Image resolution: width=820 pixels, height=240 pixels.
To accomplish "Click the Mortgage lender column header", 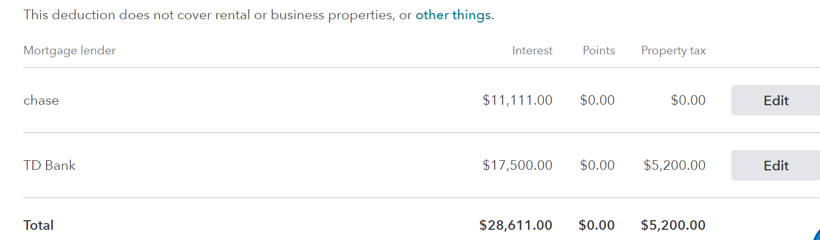I will 69,50.
